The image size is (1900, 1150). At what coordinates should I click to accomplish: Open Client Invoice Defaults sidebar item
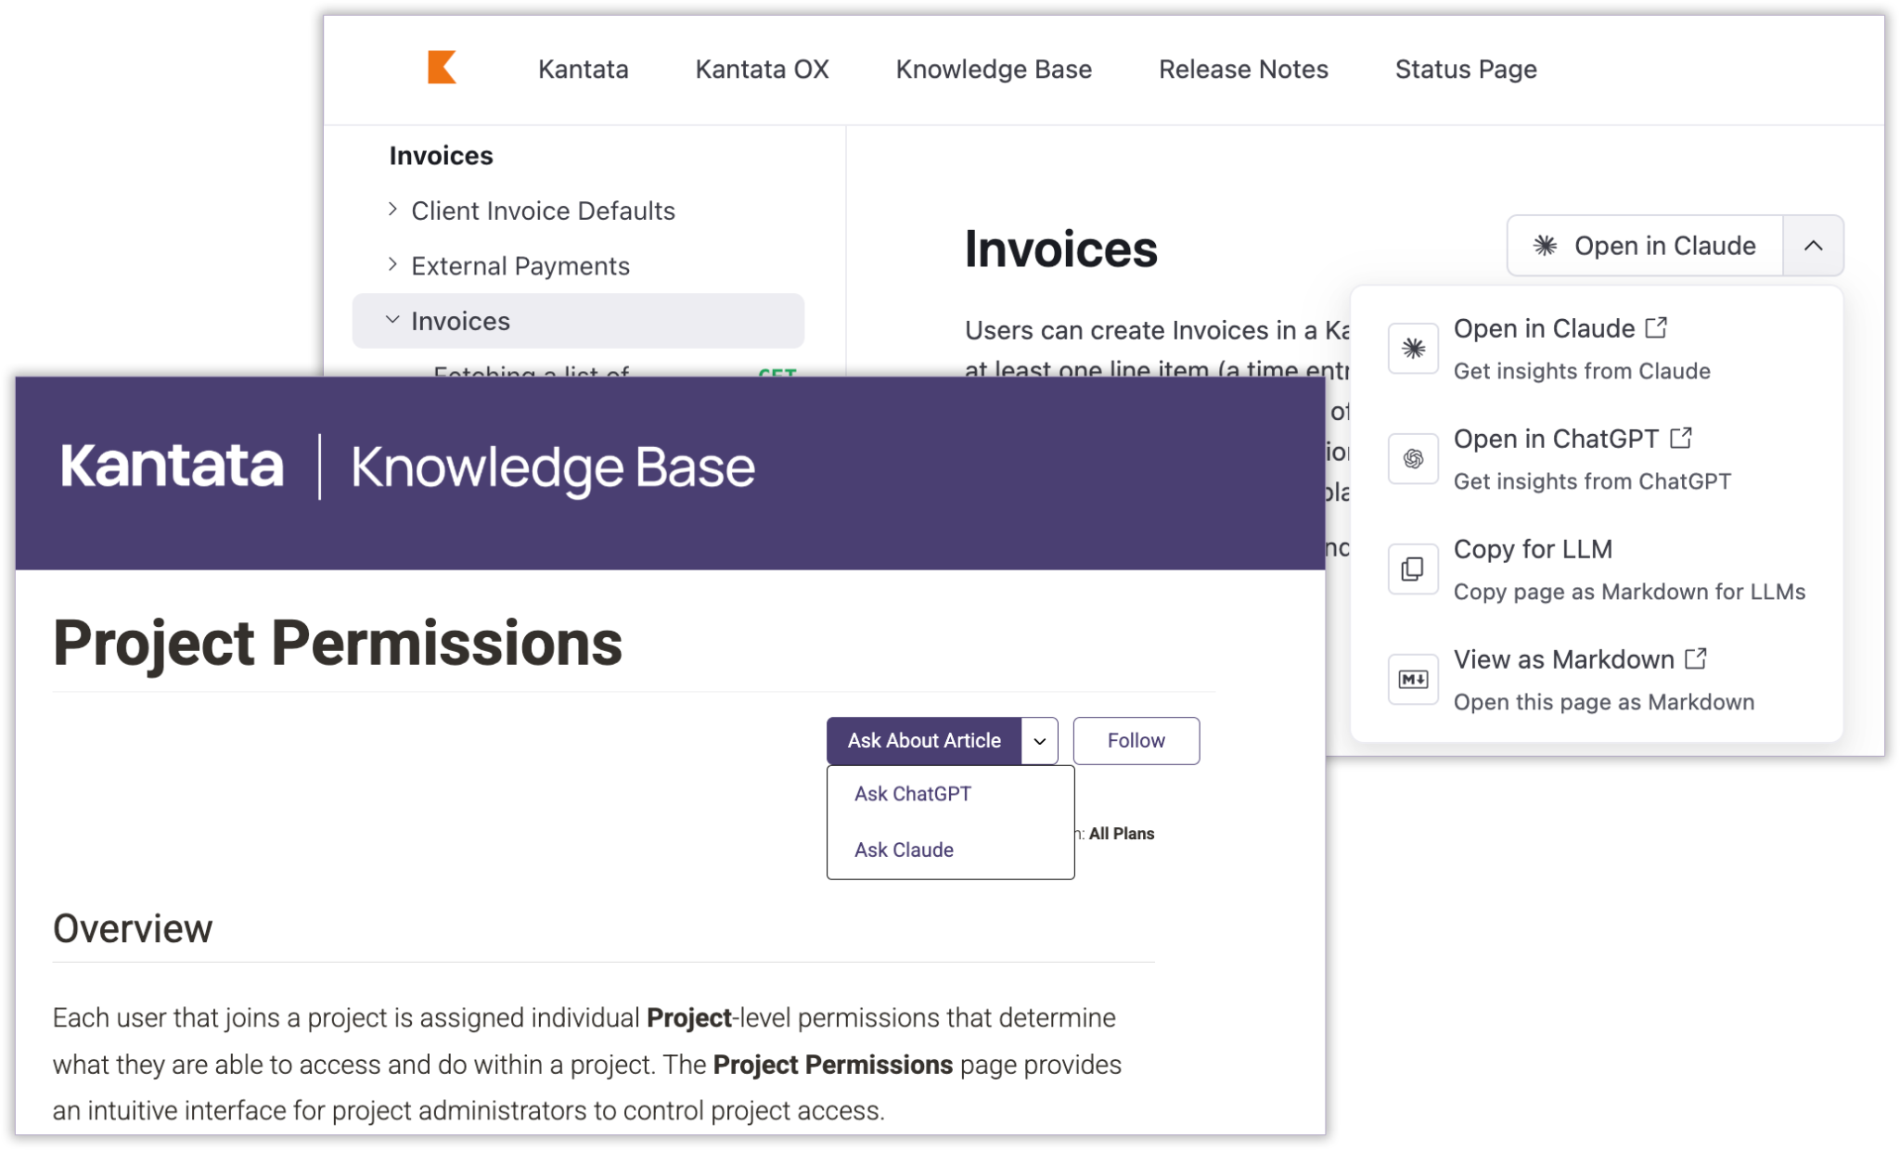point(543,211)
